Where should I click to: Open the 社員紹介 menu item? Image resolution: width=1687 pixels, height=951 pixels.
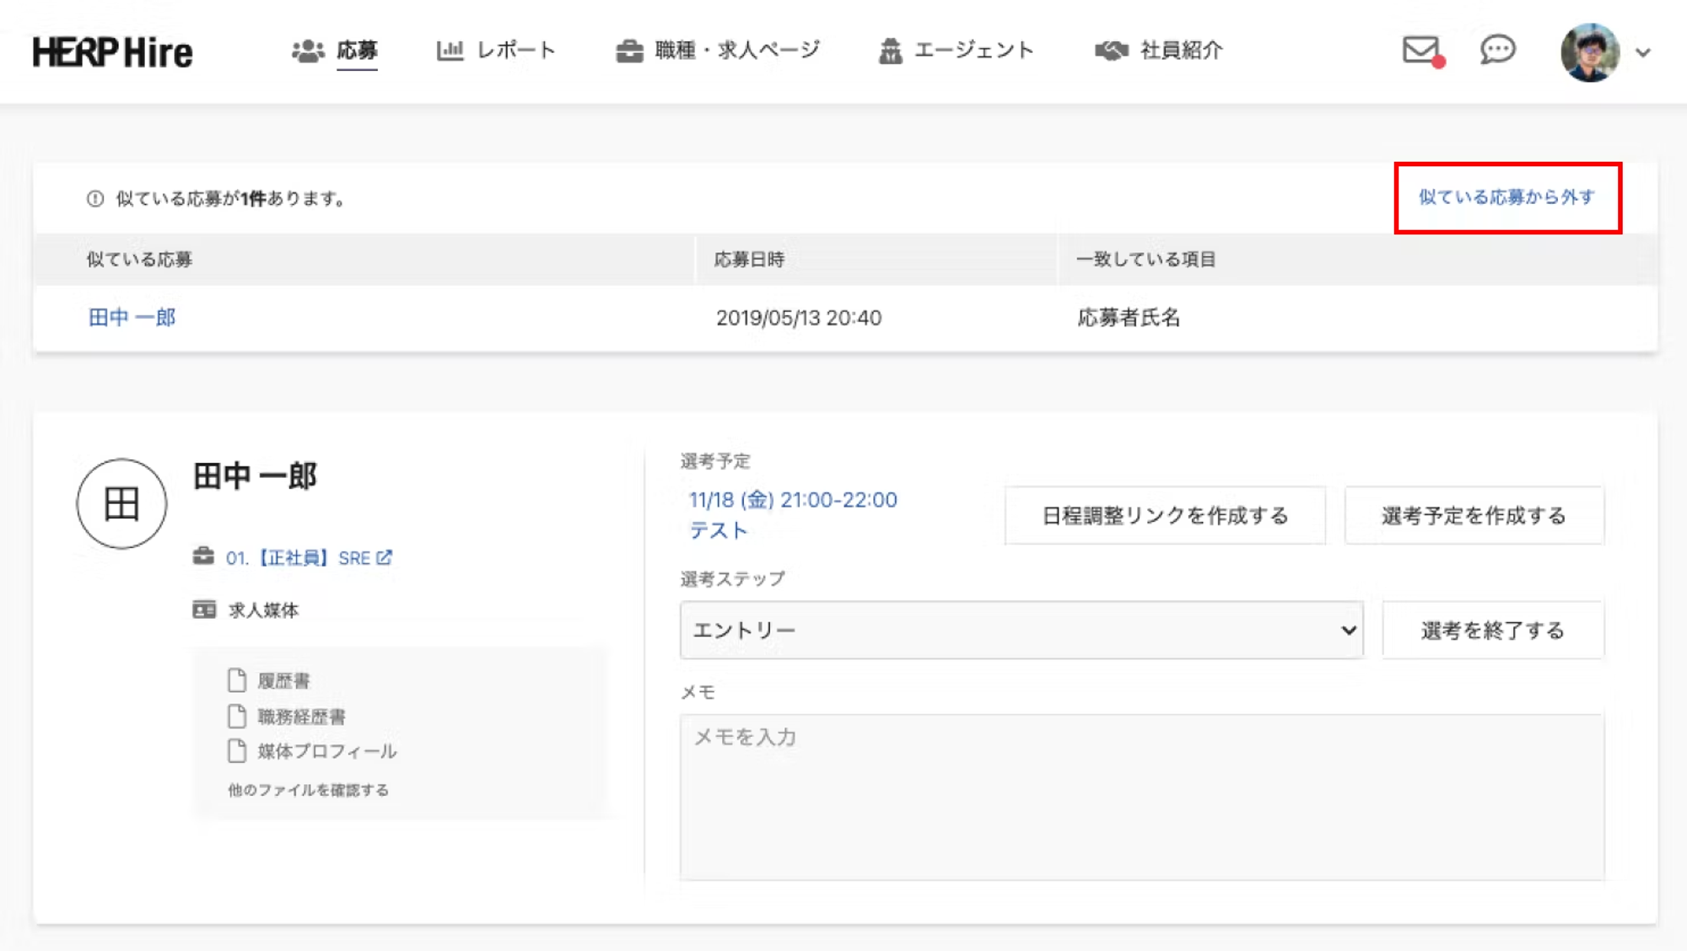1159,51
